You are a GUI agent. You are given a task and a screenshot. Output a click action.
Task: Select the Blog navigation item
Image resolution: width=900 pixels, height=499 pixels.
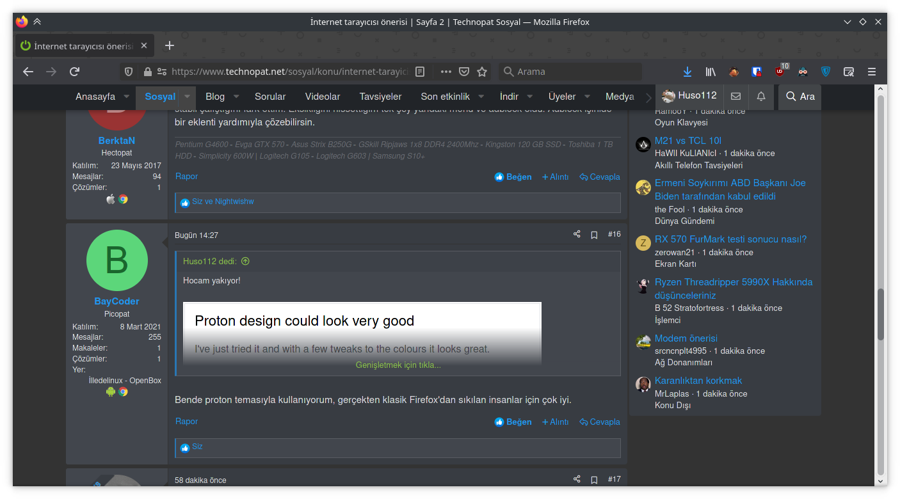215,97
